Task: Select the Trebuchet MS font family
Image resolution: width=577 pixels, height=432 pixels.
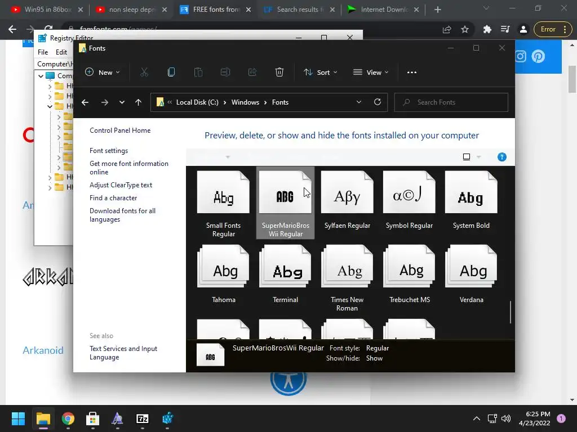Action: tap(409, 274)
